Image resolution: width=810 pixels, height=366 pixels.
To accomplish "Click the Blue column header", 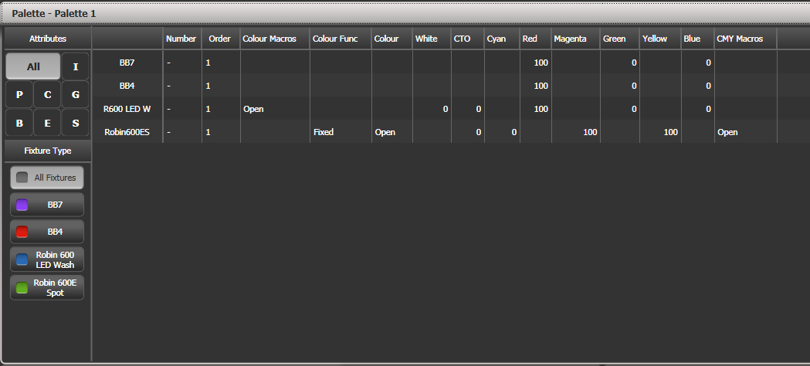I will coord(697,39).
